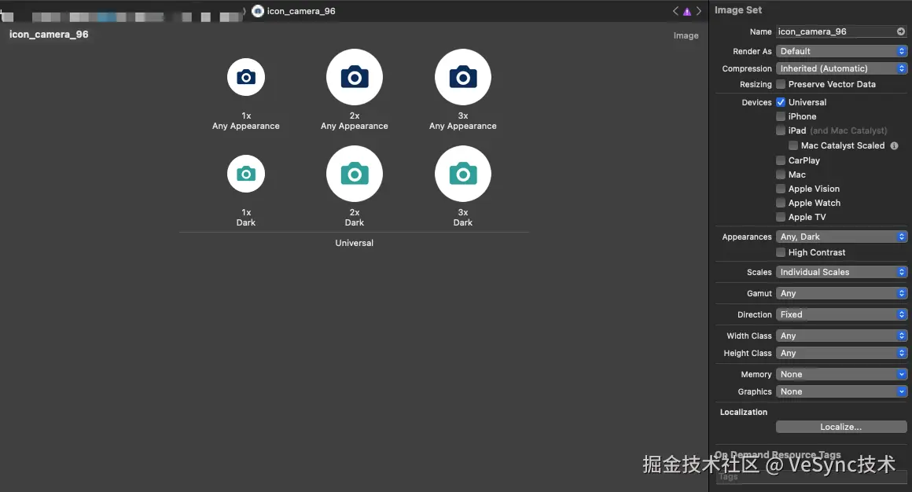
Task: Select the 1x Any Appearance camera image
Action: click(246, 77)
